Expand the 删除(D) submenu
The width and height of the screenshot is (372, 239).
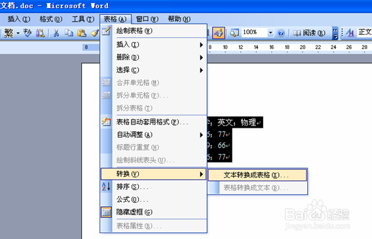pos(153,57)
